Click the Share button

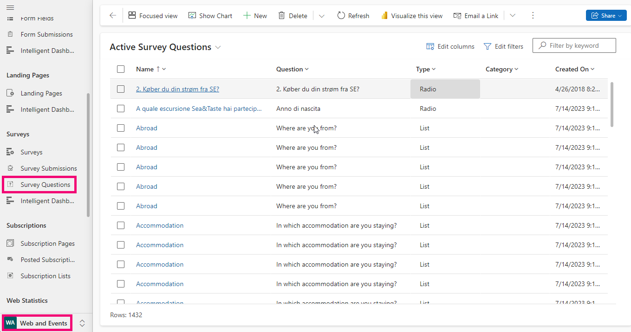[x=606, y=16]
